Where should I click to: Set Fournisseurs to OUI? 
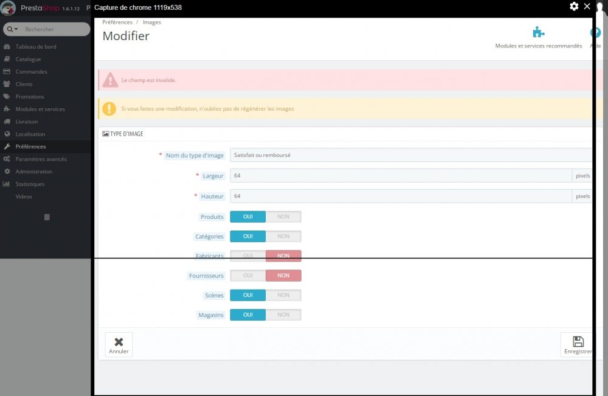tap(248, 276)
